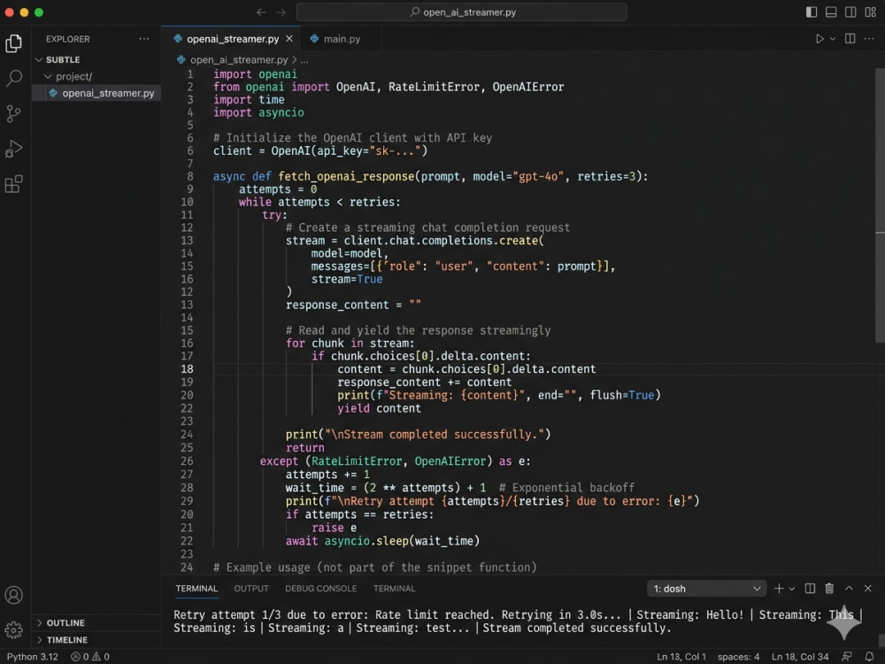Click the 'yield content' code line

379,408
